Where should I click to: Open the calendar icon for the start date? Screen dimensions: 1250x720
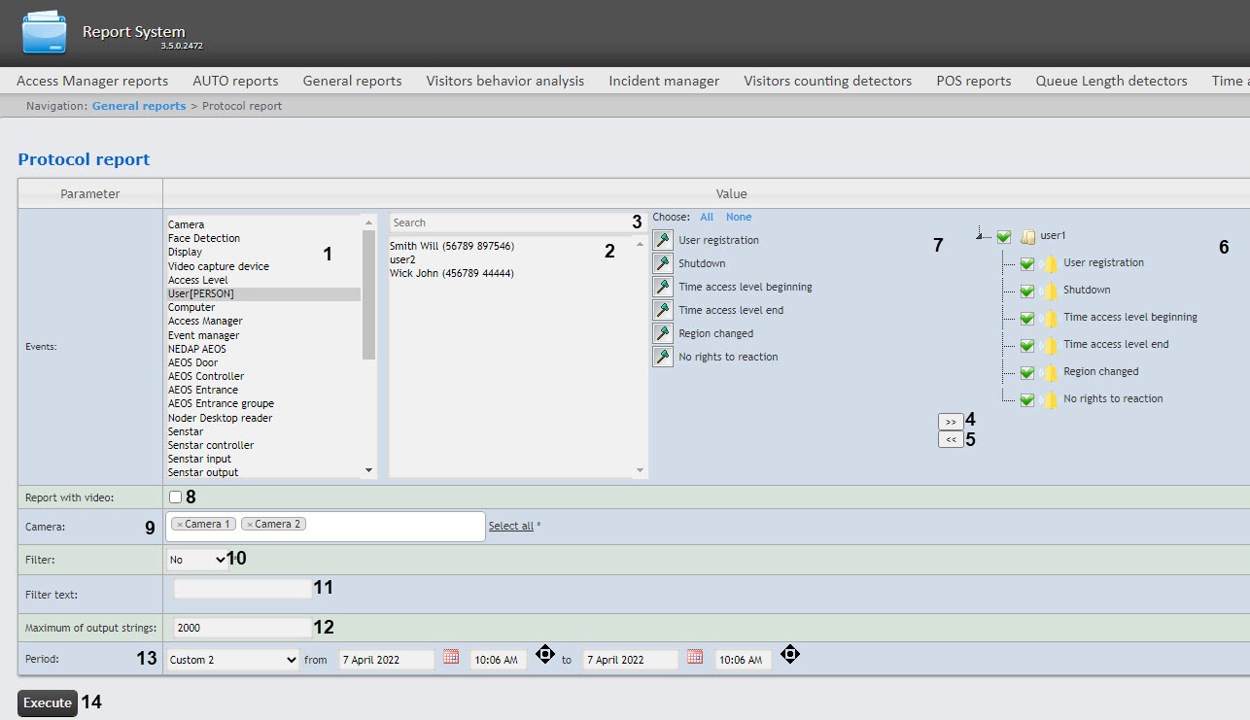click(x=451, y=658)
